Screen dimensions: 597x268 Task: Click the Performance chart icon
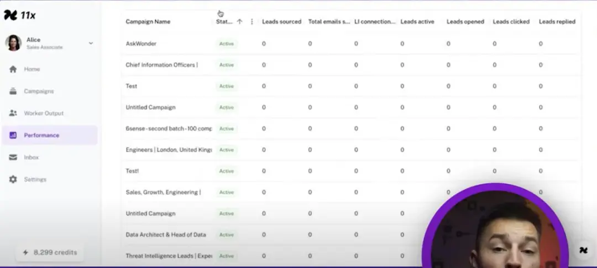tap(13, 135)
